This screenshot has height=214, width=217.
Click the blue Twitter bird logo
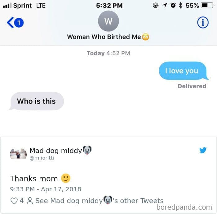click(x=203, y=151)
